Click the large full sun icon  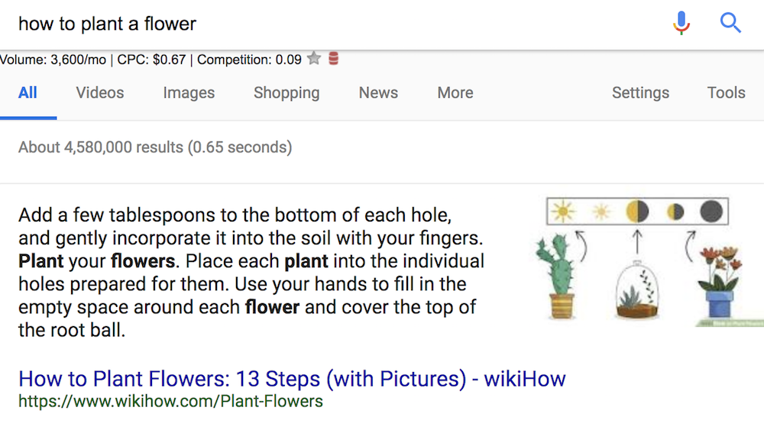click(x=563, y=212)
